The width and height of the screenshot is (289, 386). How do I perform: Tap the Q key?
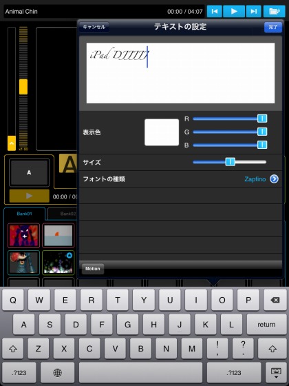pyautogui.click(x=13, y=300)
